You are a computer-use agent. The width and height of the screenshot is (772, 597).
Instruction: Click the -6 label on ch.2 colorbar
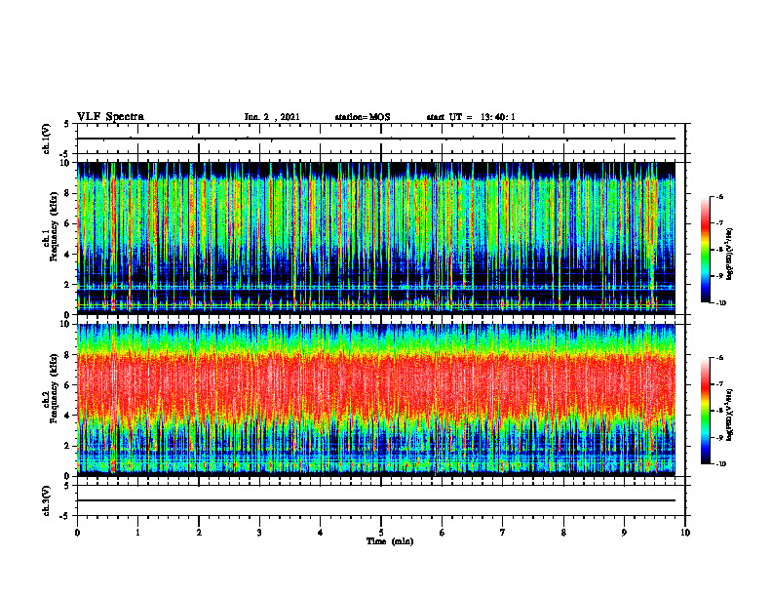[719, 358]
